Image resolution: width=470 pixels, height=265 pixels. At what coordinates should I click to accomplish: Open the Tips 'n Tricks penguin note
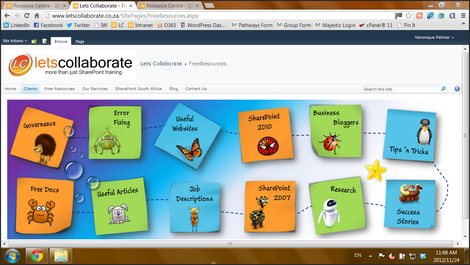click(409, 135)
